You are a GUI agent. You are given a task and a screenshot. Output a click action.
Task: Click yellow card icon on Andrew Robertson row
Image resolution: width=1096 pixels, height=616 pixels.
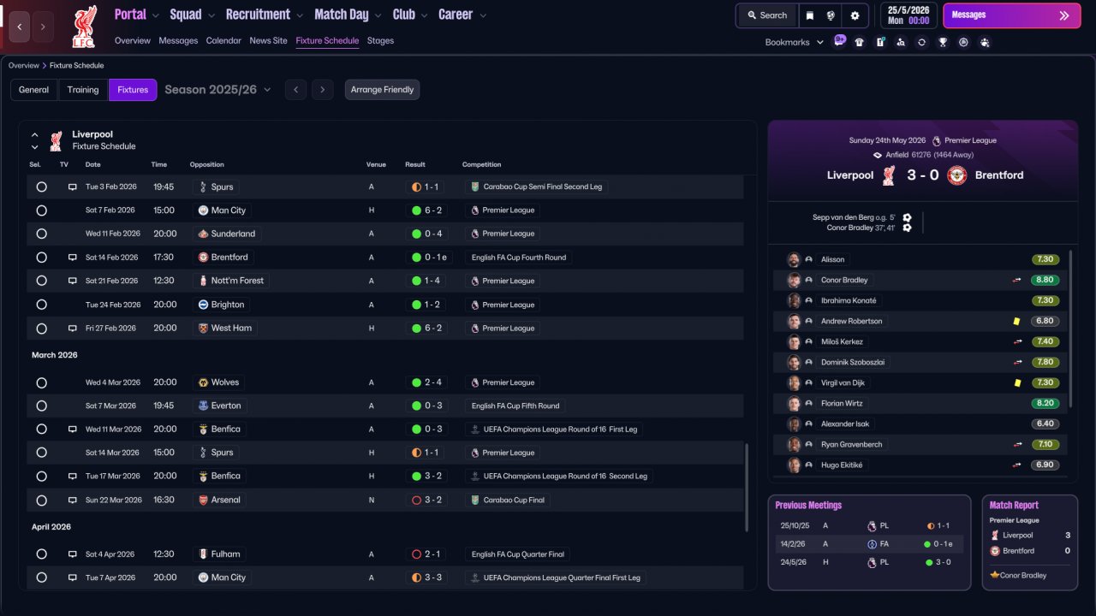1017,321
